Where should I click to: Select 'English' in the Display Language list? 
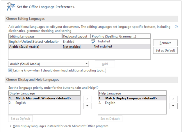click(44, 103)
